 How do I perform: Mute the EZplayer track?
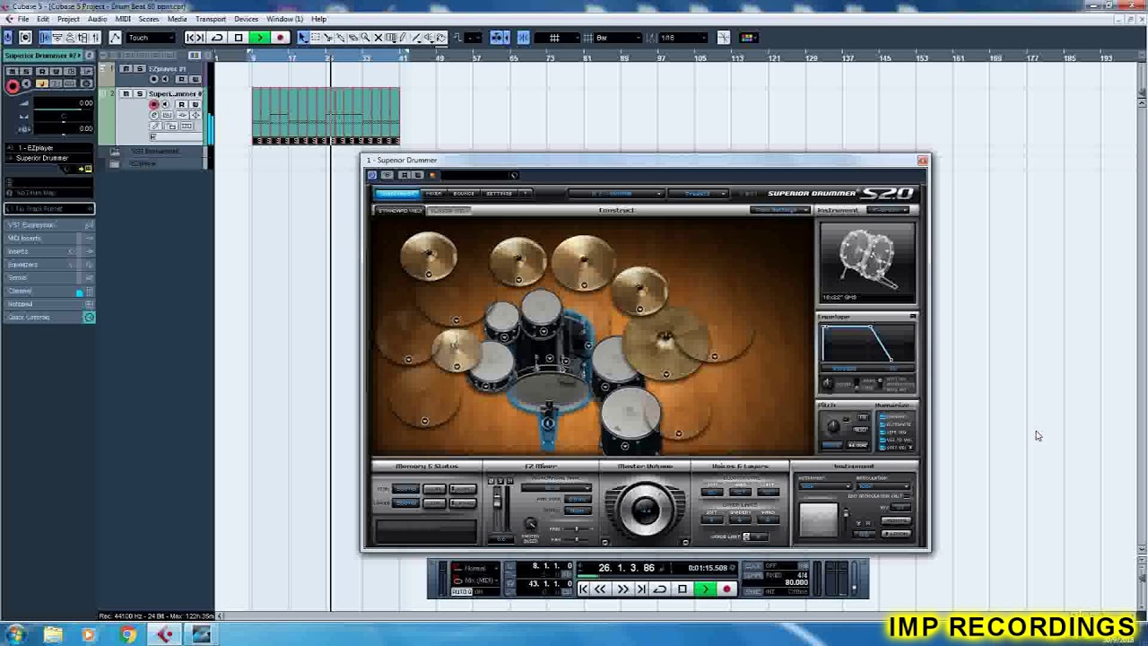126,69
